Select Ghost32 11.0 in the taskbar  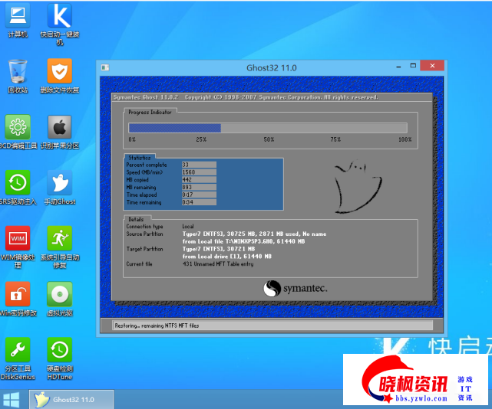tap(71, 399)
